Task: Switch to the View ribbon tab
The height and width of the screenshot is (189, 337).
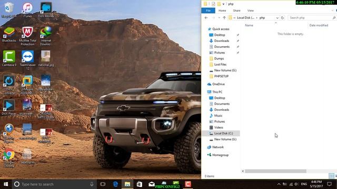Action: (251, 10)
